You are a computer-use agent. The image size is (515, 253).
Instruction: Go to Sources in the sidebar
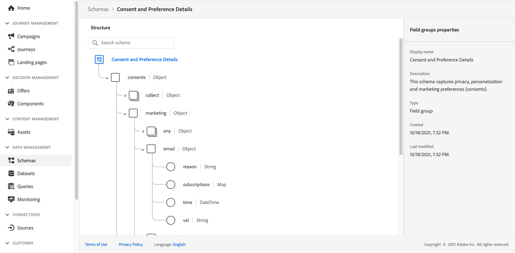25,228
